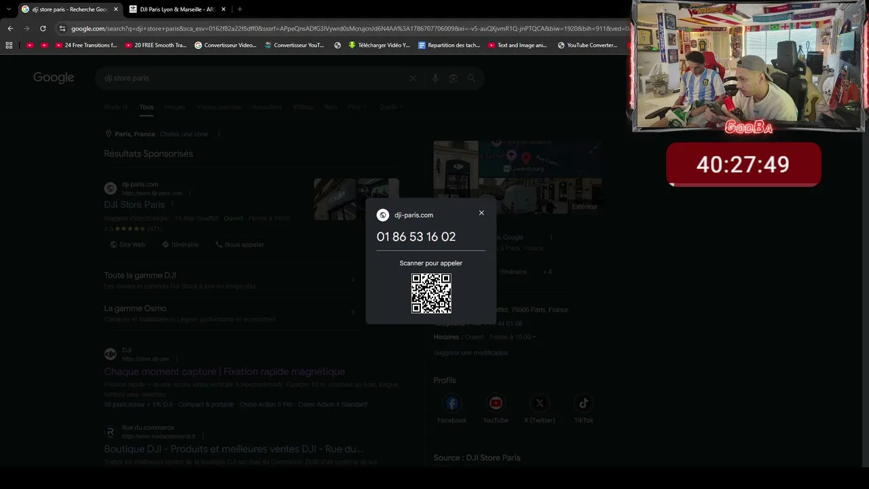Image resolution: width=869 pixels, height=489 pixels.
Task: Expand the La gamme Osmo row
Action: (231, 313)
